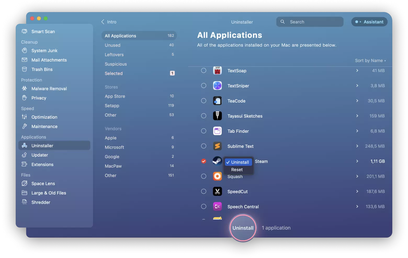Open the Suspicious category
Image resolution: width=408 pixels, height=258 pixels.
coord(139,64)
